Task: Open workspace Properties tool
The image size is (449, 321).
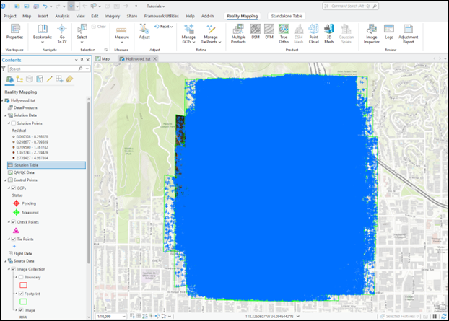Action: 15,32
